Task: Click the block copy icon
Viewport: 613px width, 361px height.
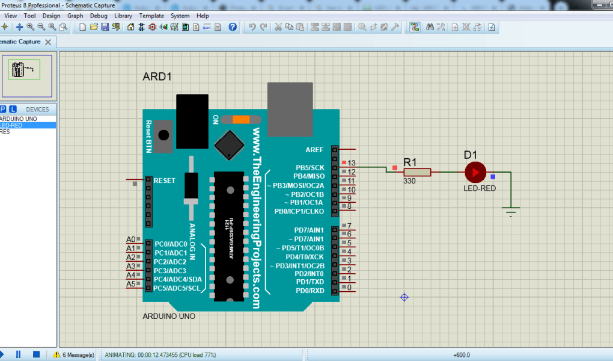Action: tap(315, 27)
